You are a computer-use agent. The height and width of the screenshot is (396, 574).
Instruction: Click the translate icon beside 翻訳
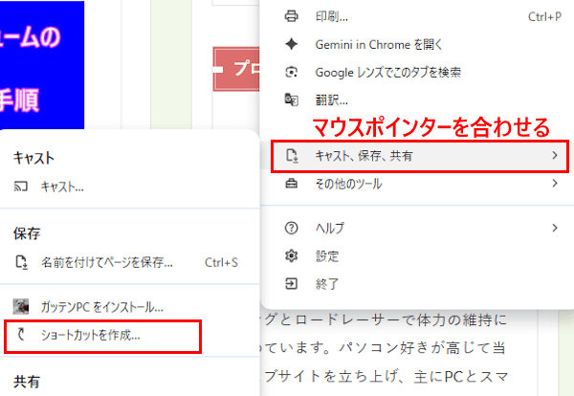pos(292,99)
